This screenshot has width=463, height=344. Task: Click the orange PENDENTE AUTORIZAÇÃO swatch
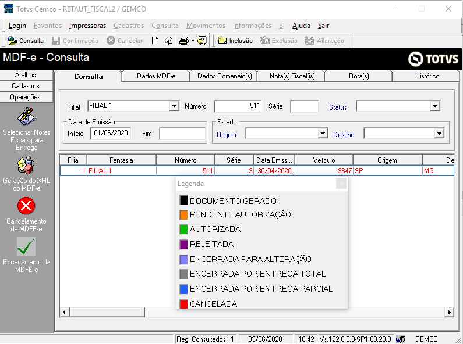(183, 214)
